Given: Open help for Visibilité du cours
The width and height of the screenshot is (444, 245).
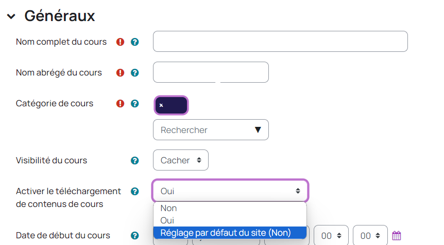Looking at the screenshot, I should point(135,161).
